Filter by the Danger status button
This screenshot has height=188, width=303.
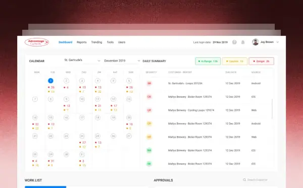point(261,61)
